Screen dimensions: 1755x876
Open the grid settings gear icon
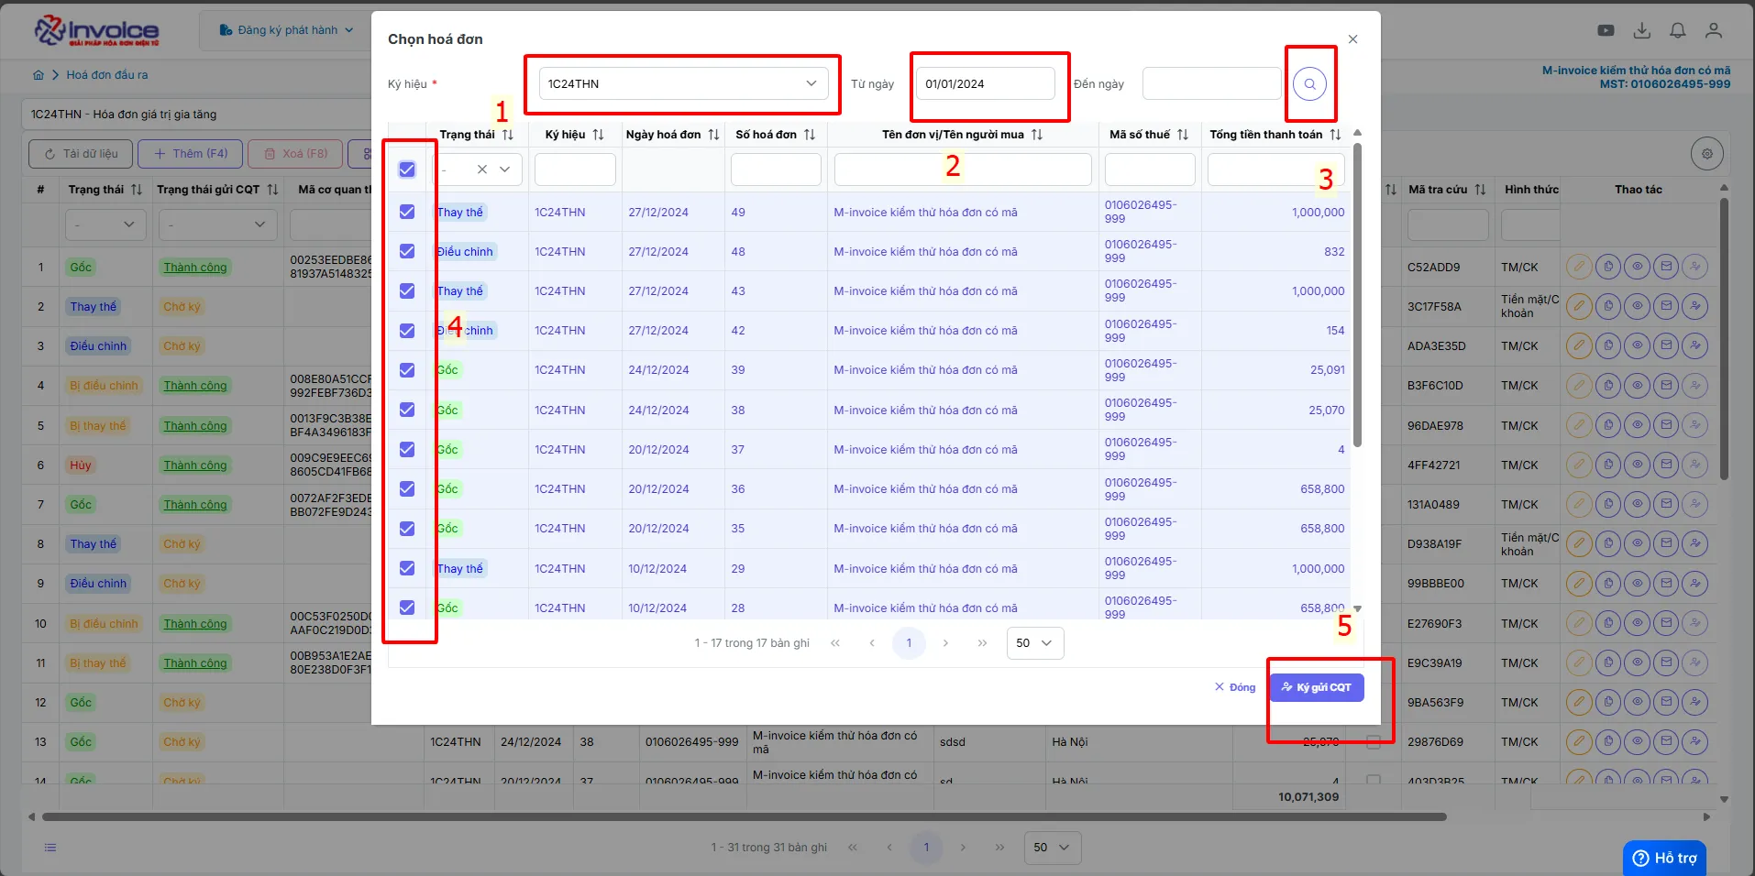(x=1707, y=154)
